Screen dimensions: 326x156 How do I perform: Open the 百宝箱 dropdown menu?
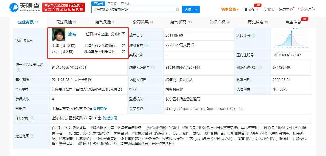(x=251, y=9)
